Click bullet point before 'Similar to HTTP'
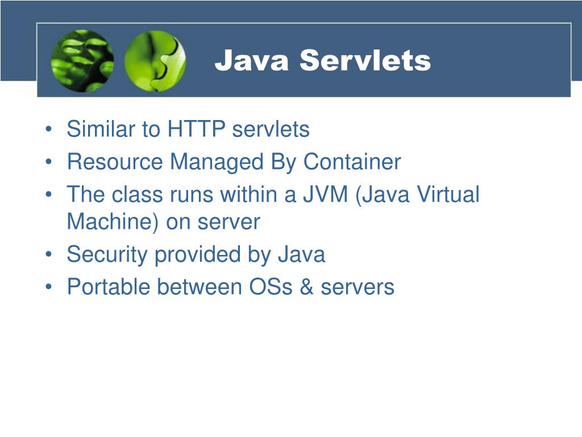Image resolution: width=582 pixels, height=437 pixels. pos(48,130)
